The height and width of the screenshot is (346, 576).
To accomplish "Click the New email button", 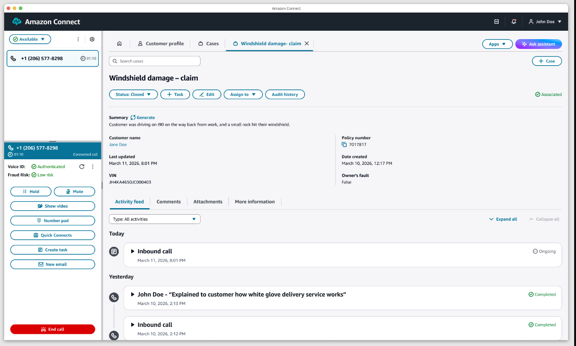I will [x=53, y=264].
